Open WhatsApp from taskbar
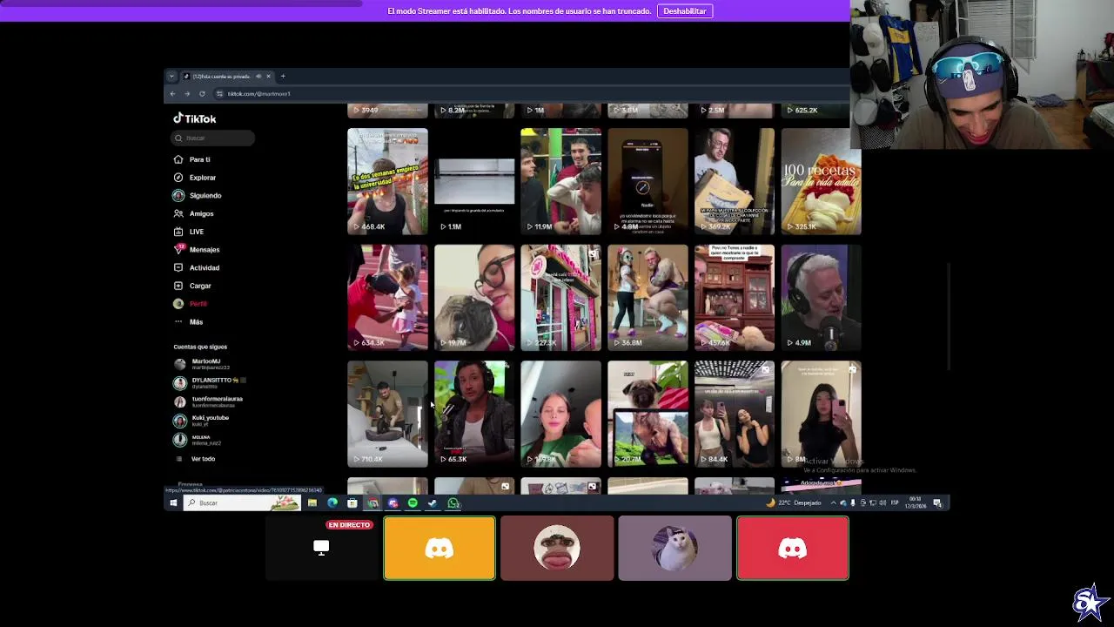This screenshot has height=627, width=1114. click(x=453, y=502)
